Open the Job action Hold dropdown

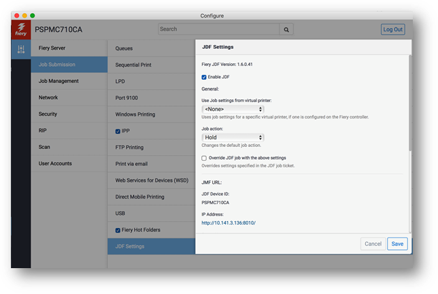point(233,137)
